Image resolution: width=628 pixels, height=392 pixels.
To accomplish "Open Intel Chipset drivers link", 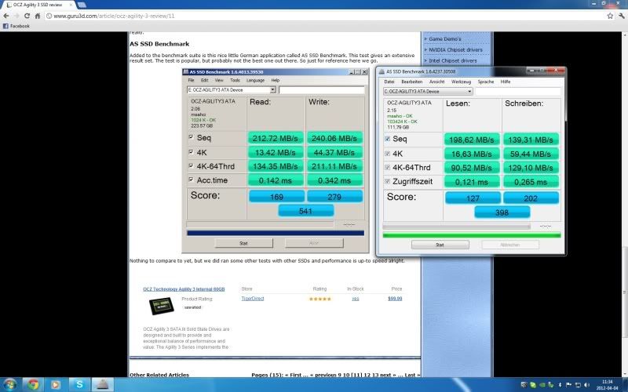I will tap(453, 60).
